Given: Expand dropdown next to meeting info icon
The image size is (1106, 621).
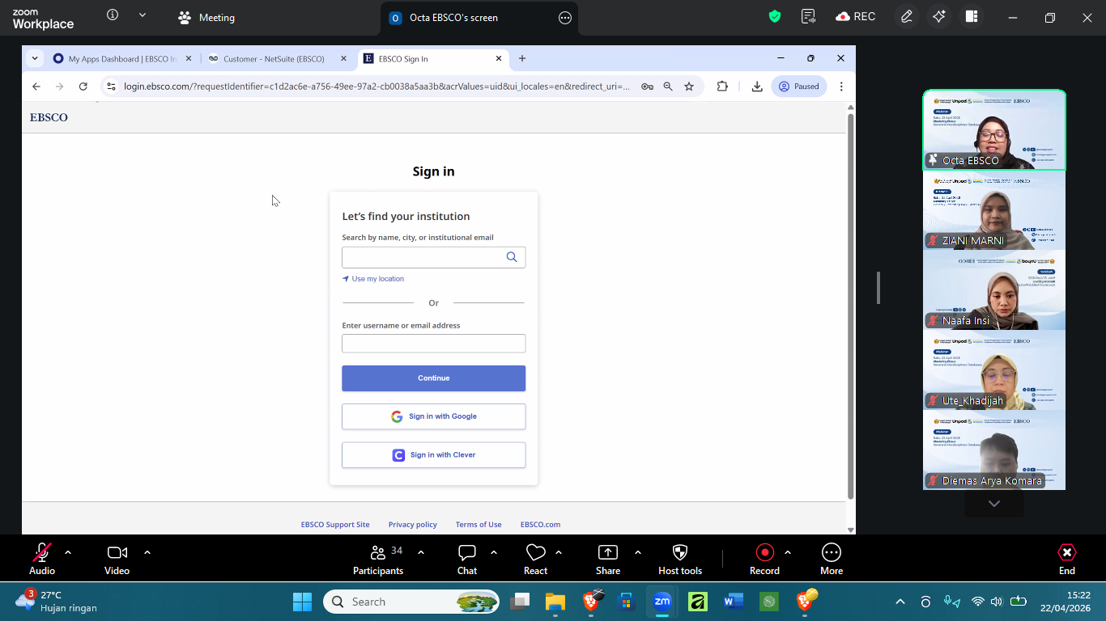Looking at the screenshot, I should coord(143,15).
